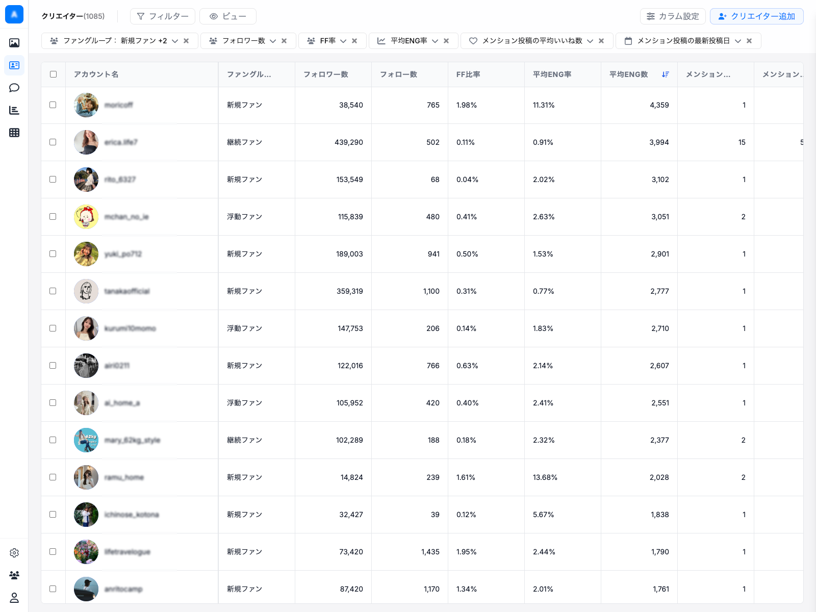
Task: Open the comments speech bubble icon
Action: [14, 88]
